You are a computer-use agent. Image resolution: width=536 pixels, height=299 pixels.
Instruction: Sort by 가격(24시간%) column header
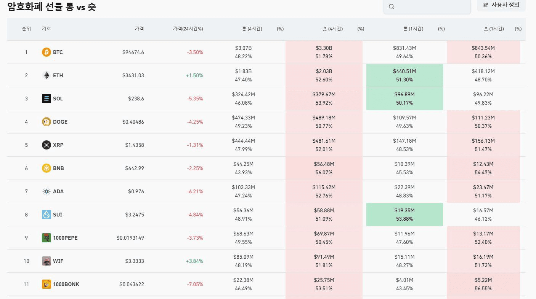point(188,29)
